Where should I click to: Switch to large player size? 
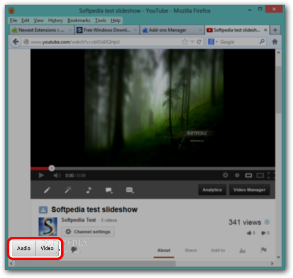(260, 175)
